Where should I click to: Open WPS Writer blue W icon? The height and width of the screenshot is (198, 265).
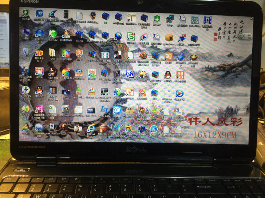(130, 74)
